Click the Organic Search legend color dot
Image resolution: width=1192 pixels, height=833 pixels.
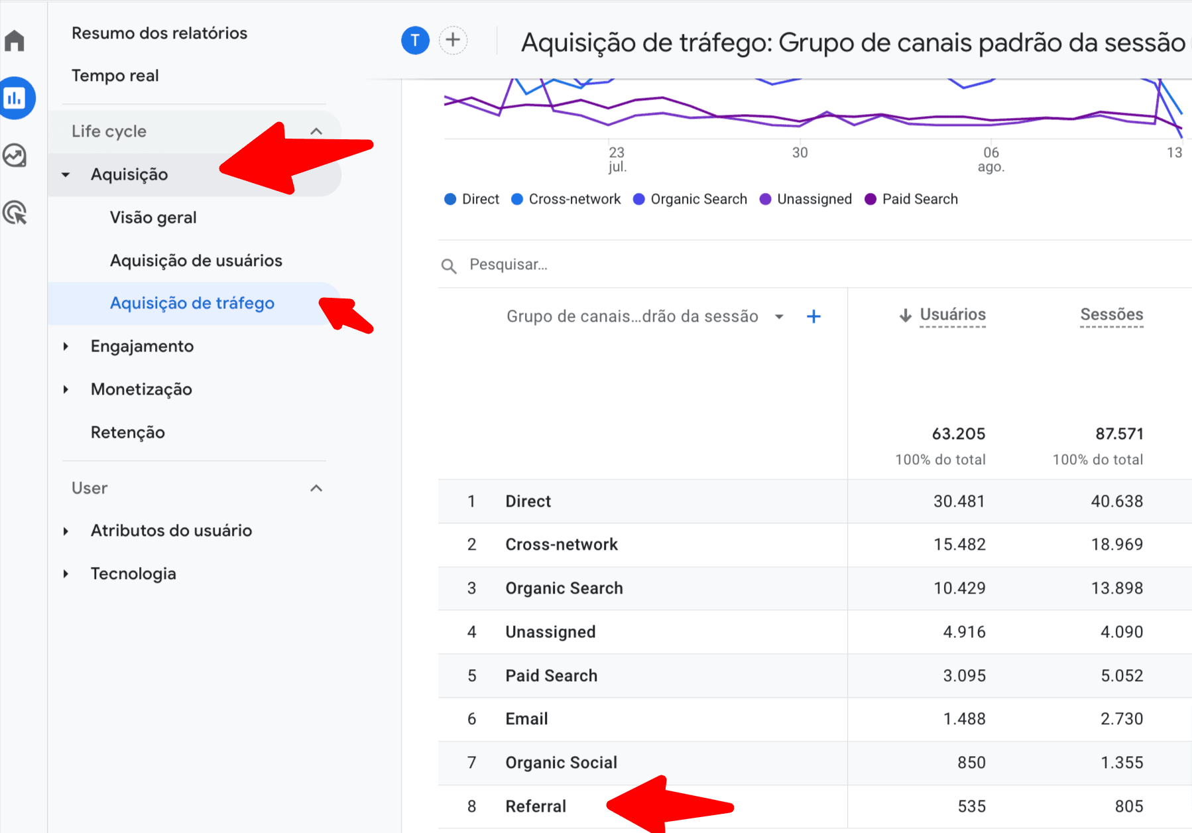click(x=638, y=199)
